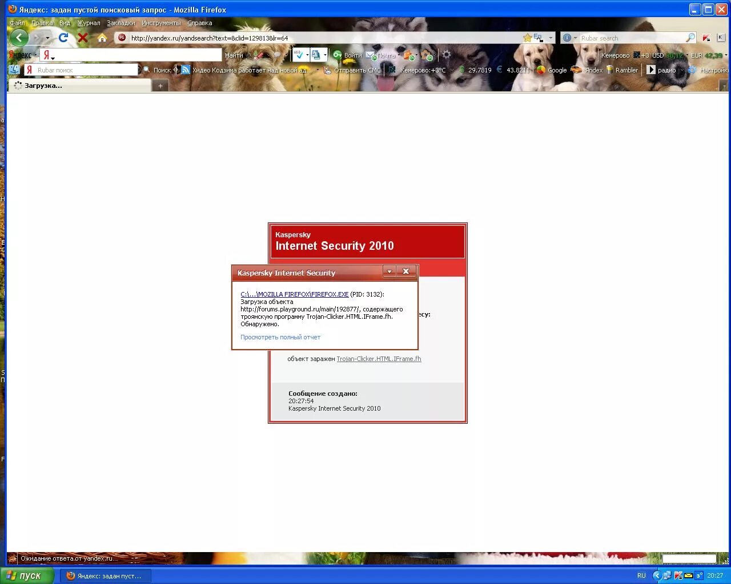Click the пуск Start button

(27, 575)
